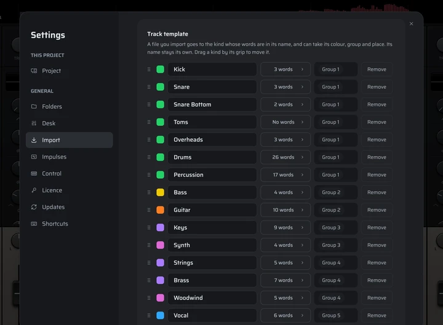Open Shortcuts settings page

69,224
